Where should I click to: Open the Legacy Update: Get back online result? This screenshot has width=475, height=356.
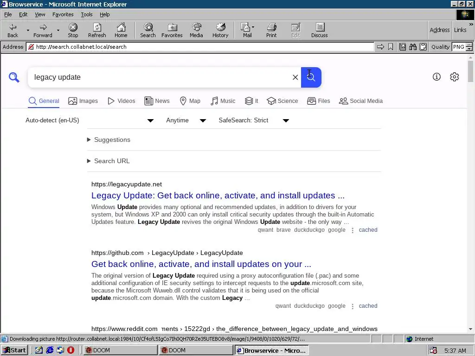tap(218, 195)
